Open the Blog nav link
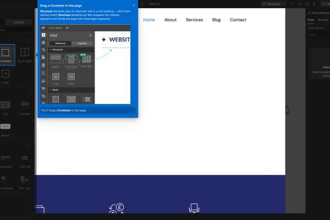Screen dimensions: 330x220 pyautogui.click(x=216, y=20)
